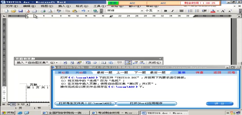This screenshot has width=242, height=115.
Task: Expand Formatting toolbar options chevron at far right
Action: 240,11
